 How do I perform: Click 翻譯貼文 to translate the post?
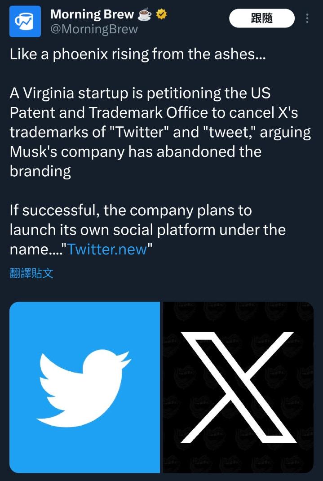pyautogui.click(x=31, y=273)
